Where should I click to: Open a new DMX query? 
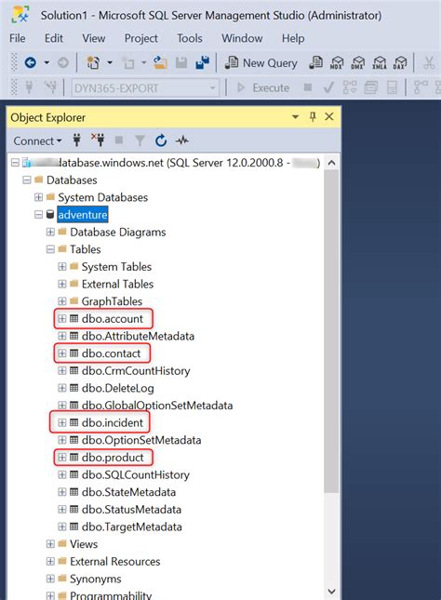point(358,62)
